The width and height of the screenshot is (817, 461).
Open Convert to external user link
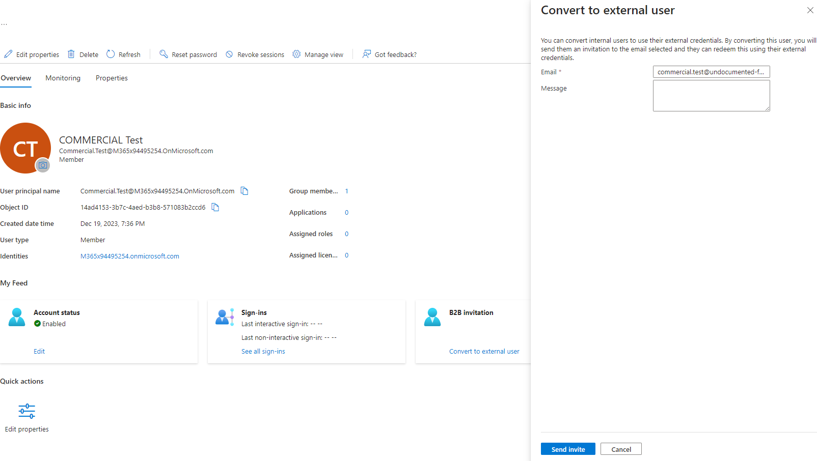click(x=484, y=351)
